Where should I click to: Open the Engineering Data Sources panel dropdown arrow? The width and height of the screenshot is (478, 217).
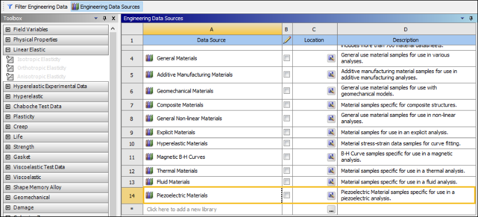pos(462,18)
